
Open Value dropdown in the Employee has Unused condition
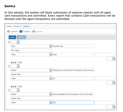click(31, 78)
